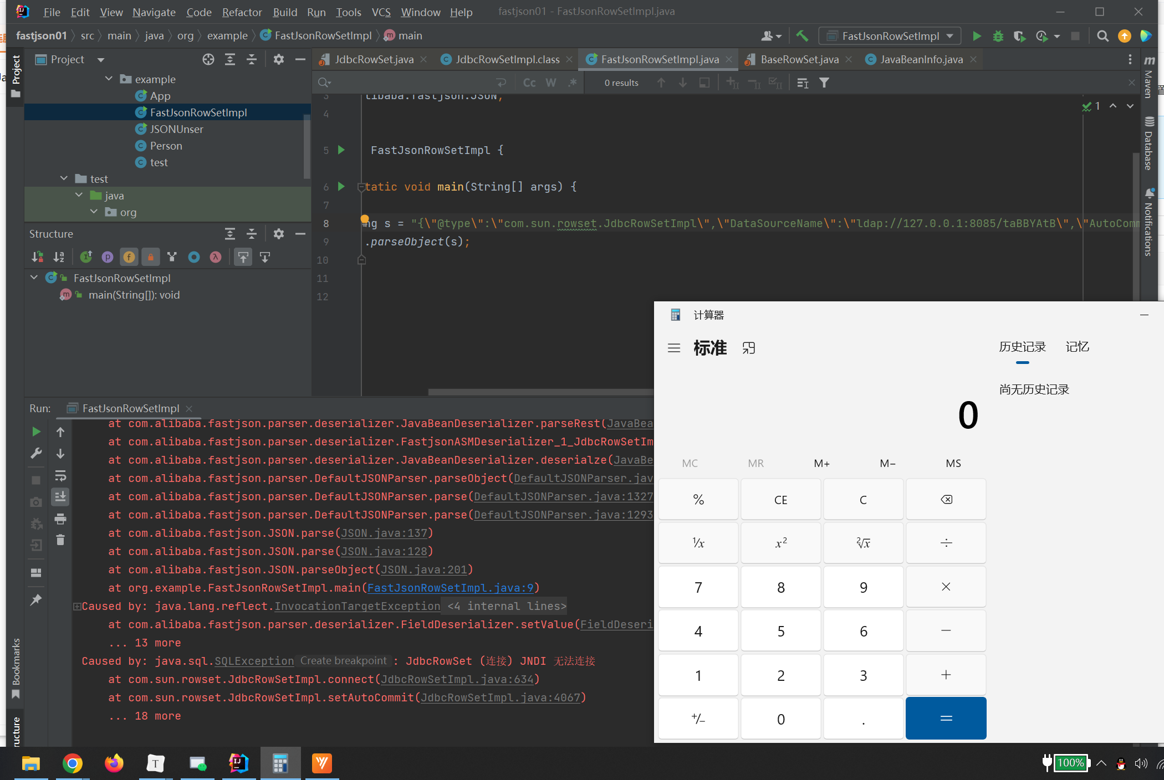Toggle Match Case Cc in search bar
Viewport: 1164px width, 780px height.
coord(529,83)
